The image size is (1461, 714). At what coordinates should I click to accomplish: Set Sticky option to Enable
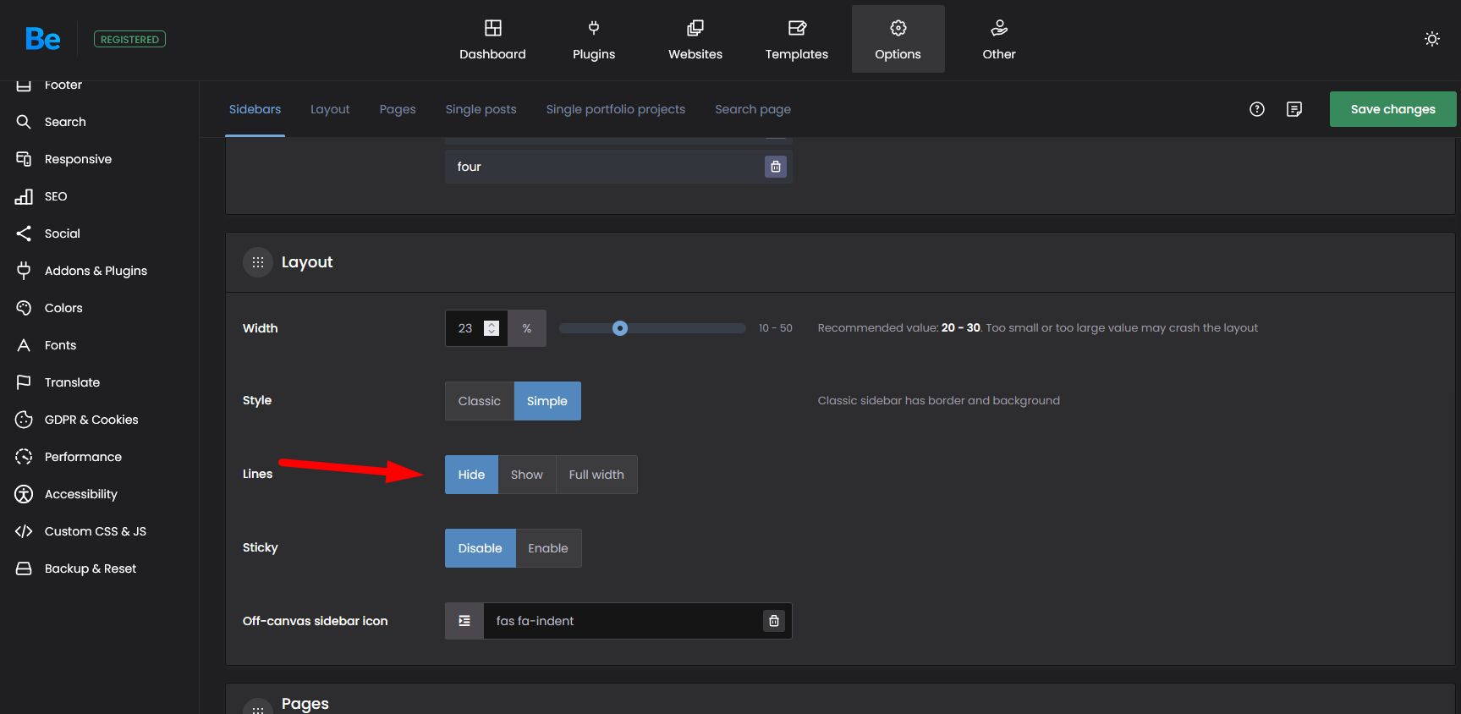548,548
